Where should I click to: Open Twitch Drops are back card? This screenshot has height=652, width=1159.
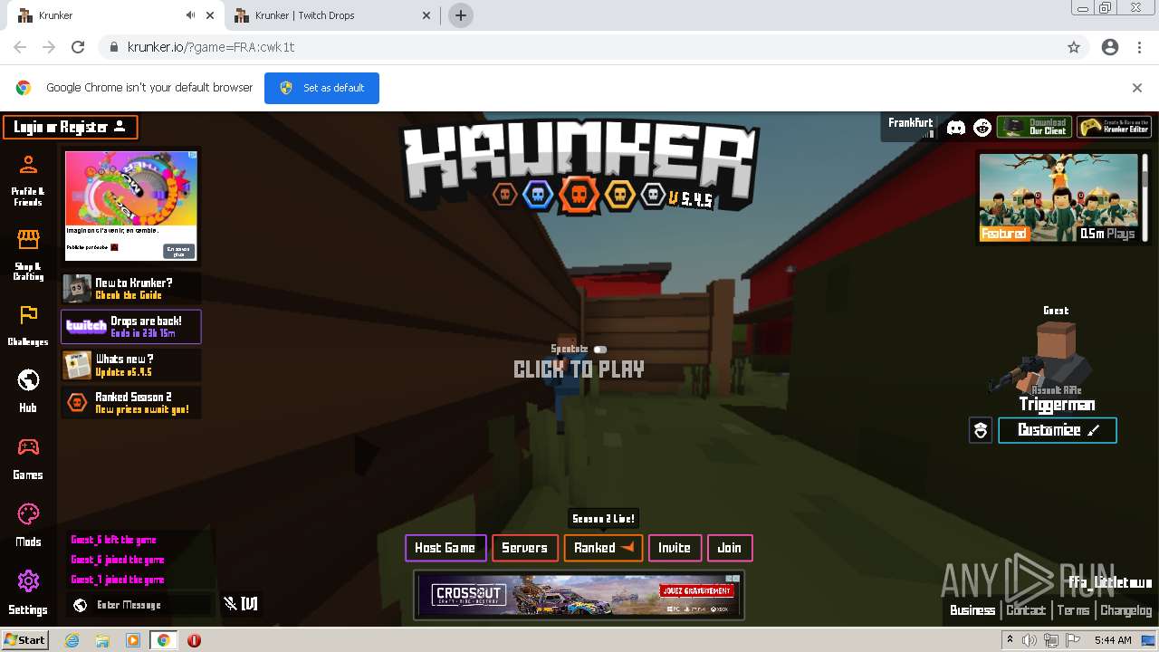131,327
